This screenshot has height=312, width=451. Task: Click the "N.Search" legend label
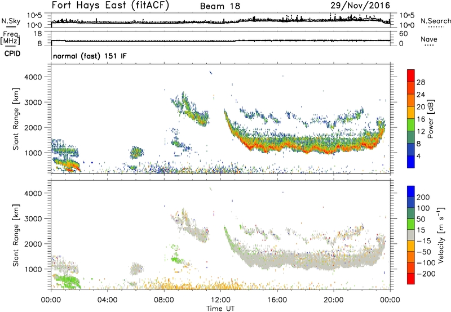[435, 21]
